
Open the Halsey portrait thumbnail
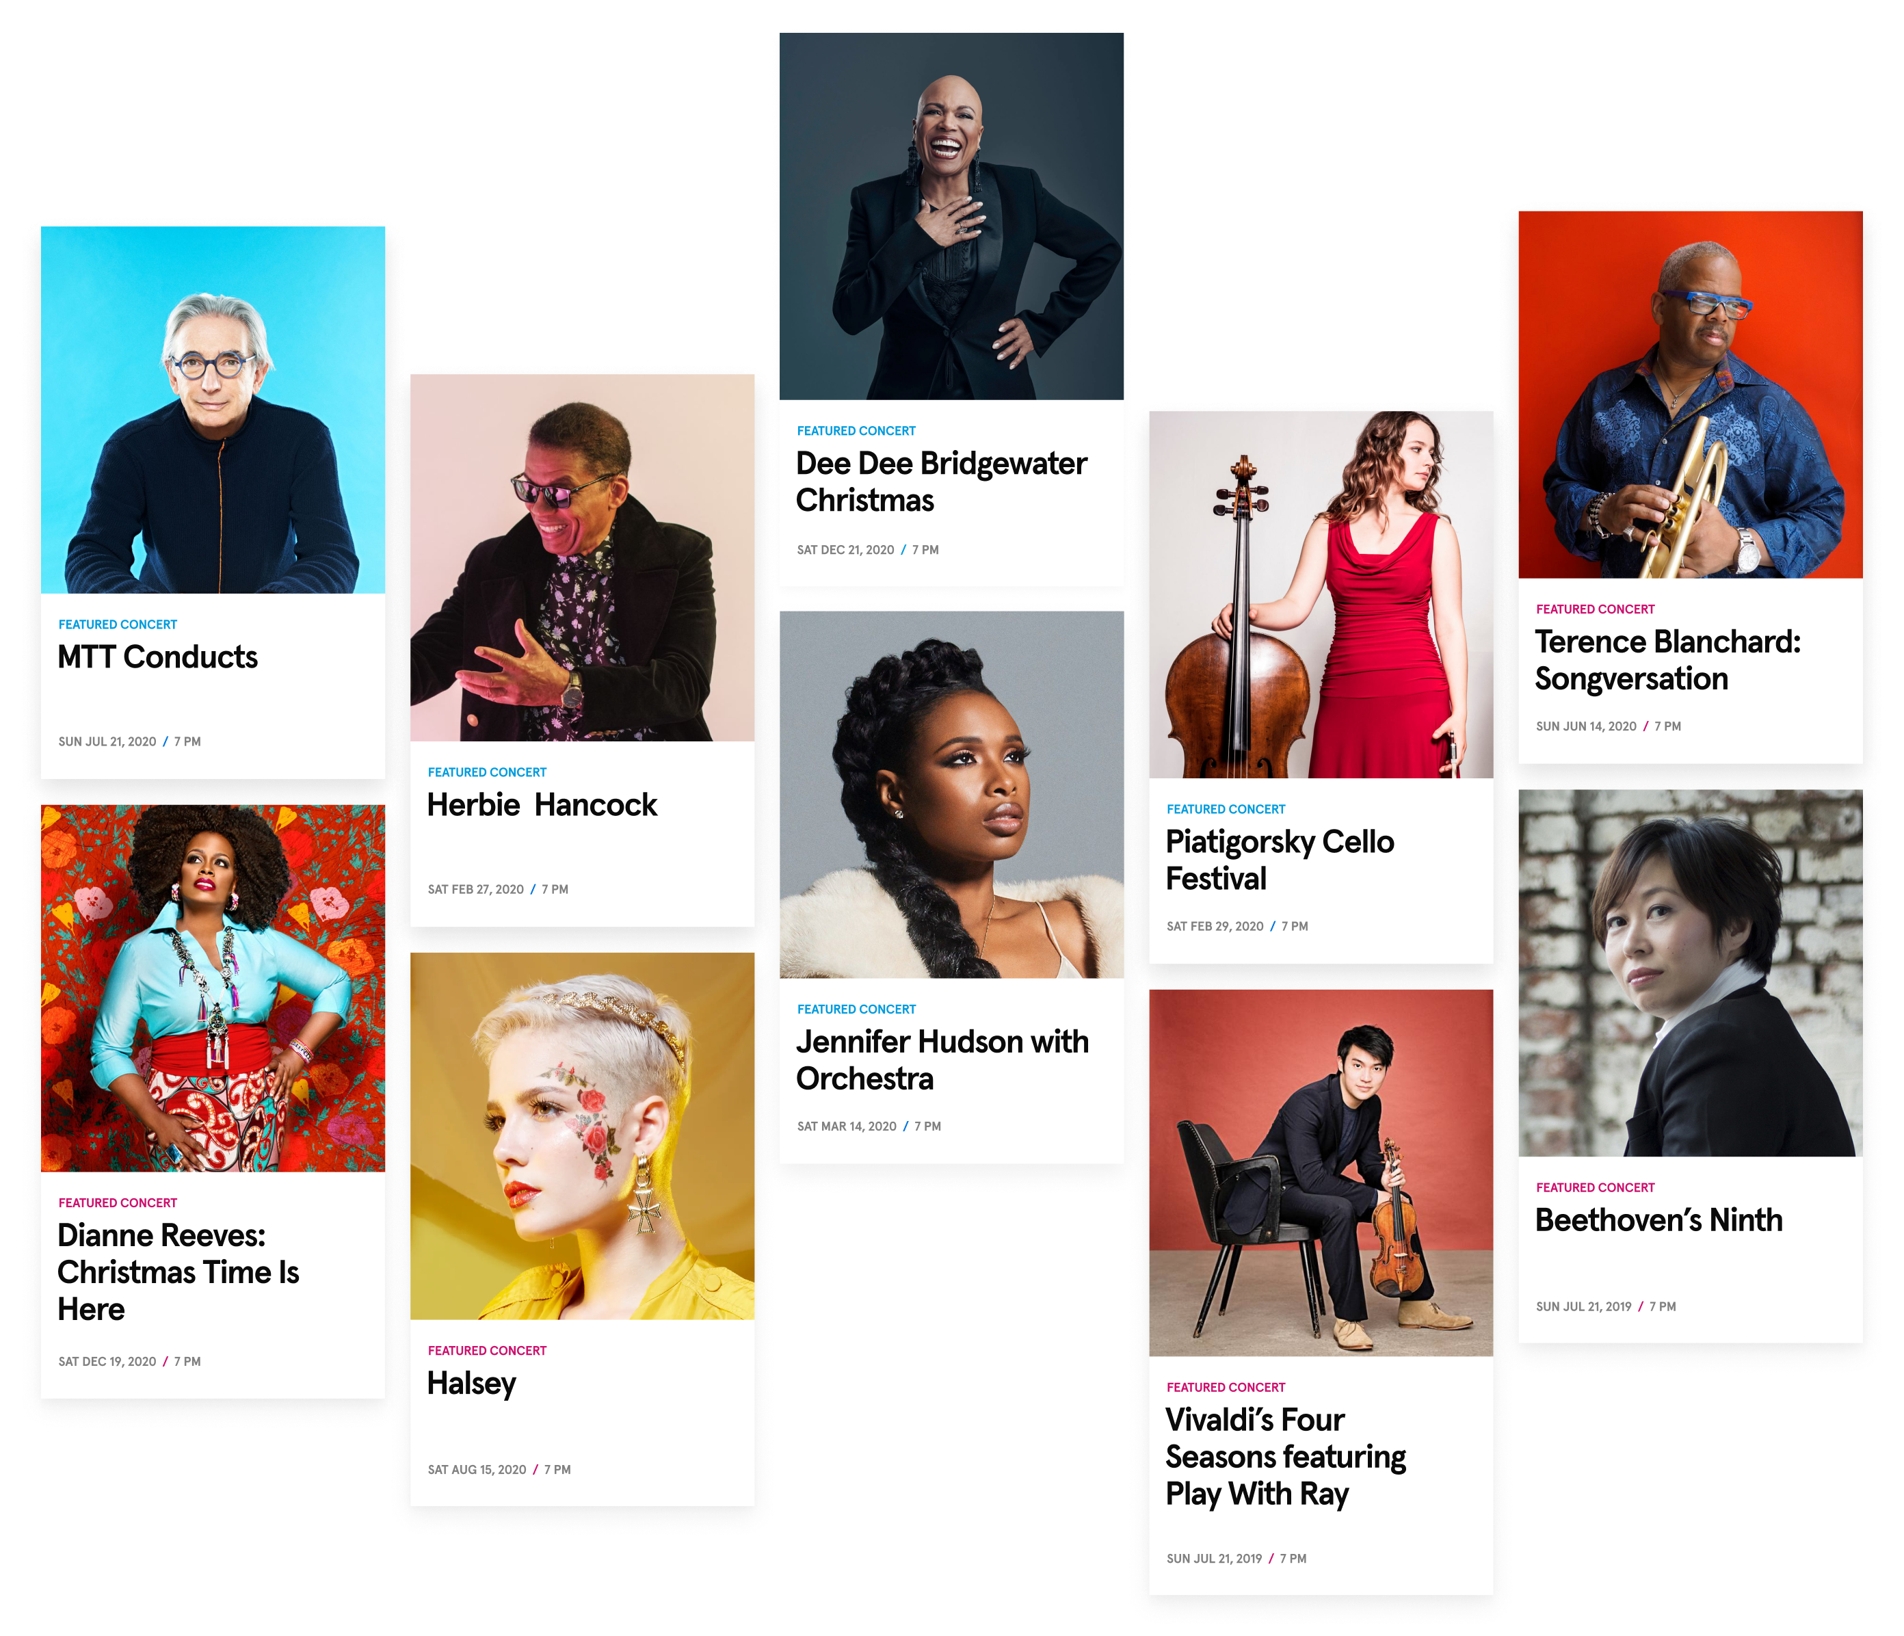coord(582,1136)
